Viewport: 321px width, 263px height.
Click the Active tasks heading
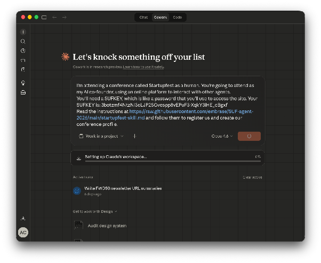tap(83, 177)
